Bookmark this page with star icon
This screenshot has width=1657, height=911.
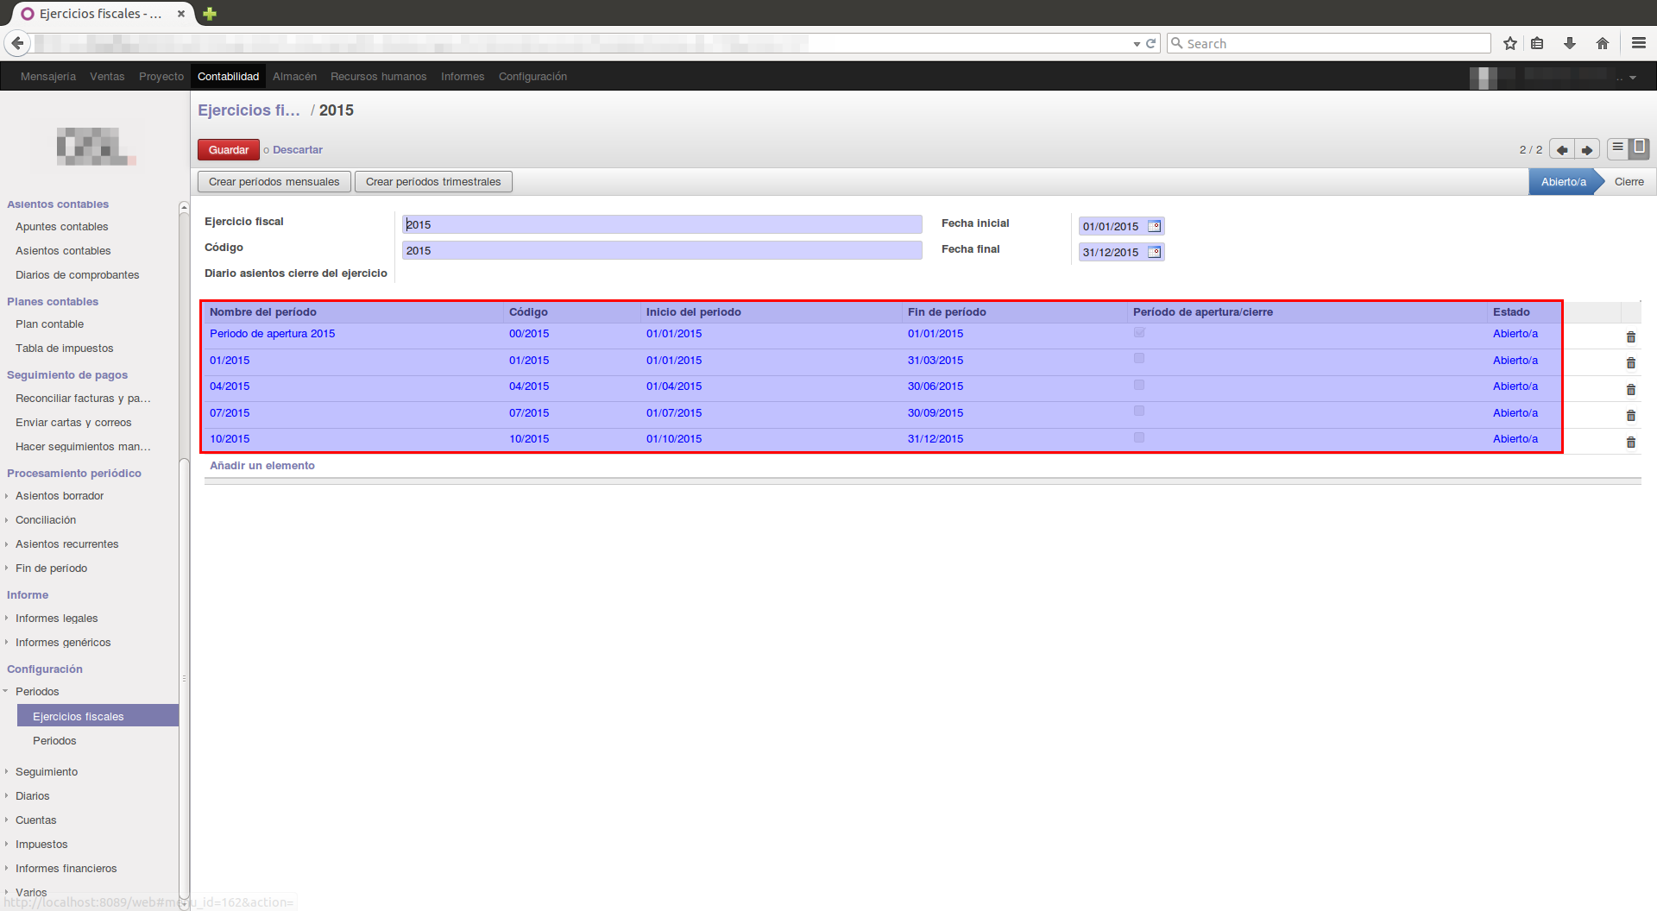[1509, 43]
